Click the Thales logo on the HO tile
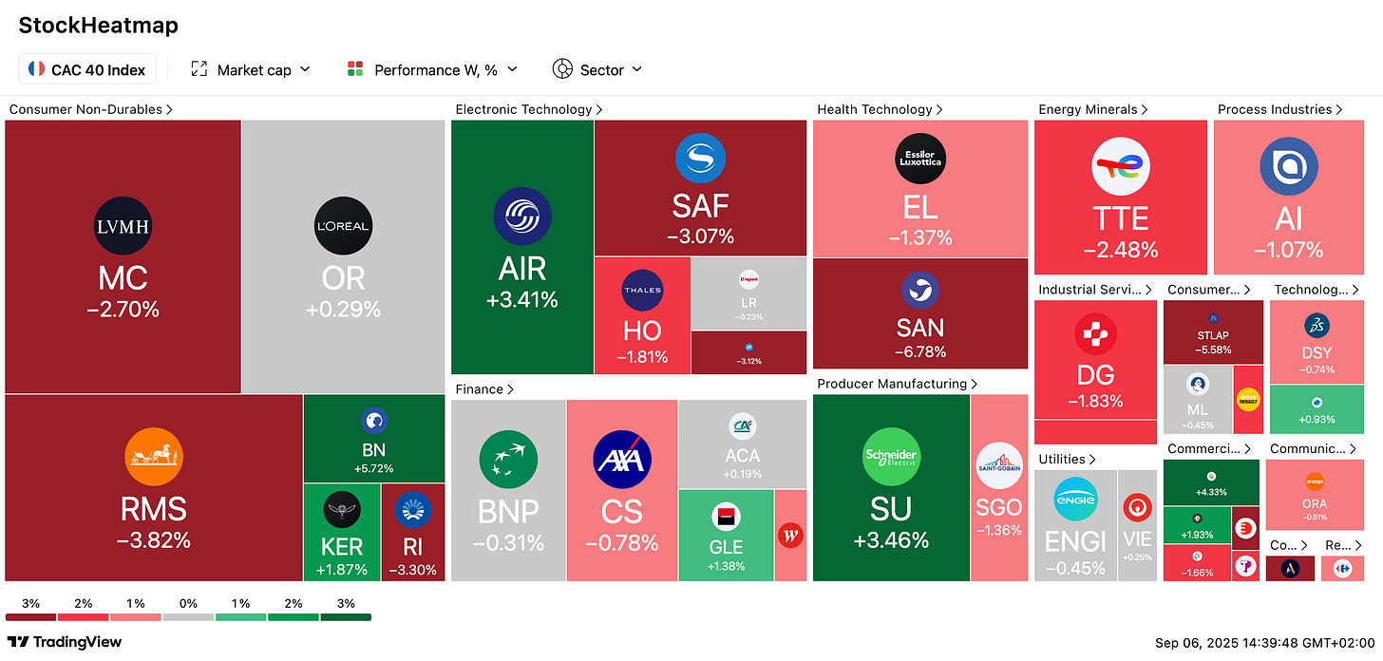Image resolution: width=1383 pixels, height=661 pixels. 642,291
